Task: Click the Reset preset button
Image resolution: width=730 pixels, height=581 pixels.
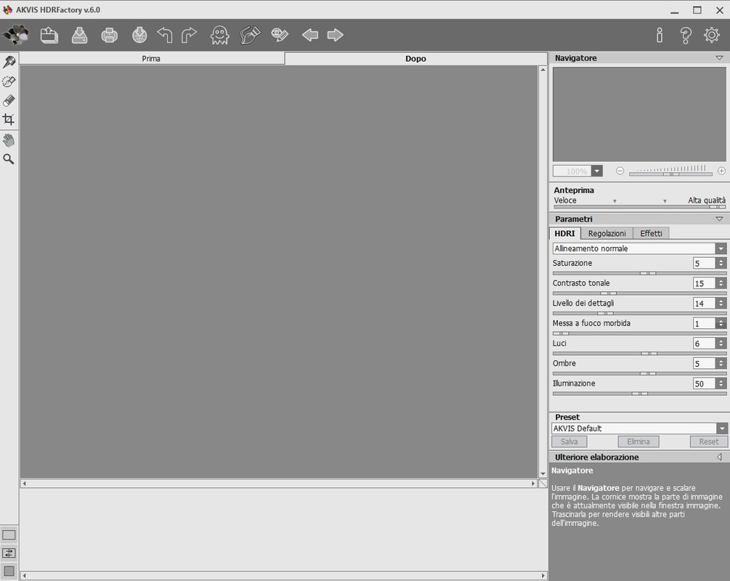Action: 709,442
